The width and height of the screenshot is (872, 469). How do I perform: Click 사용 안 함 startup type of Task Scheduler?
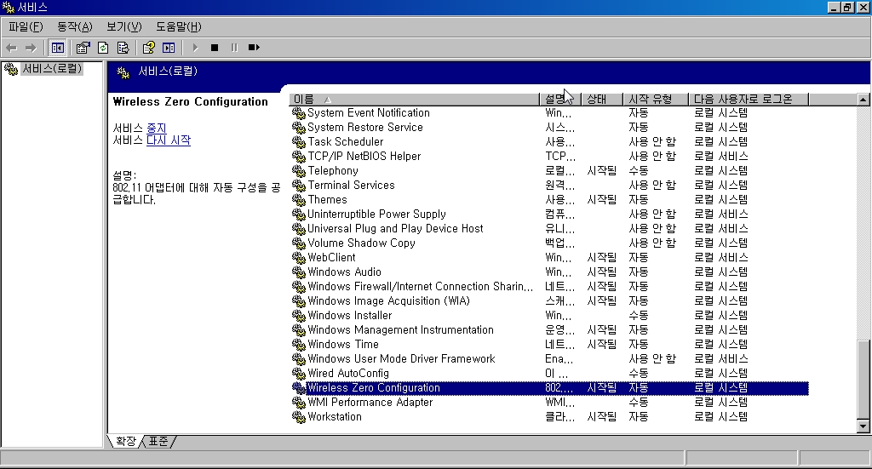pyautogui.click(x=652, y=141)
